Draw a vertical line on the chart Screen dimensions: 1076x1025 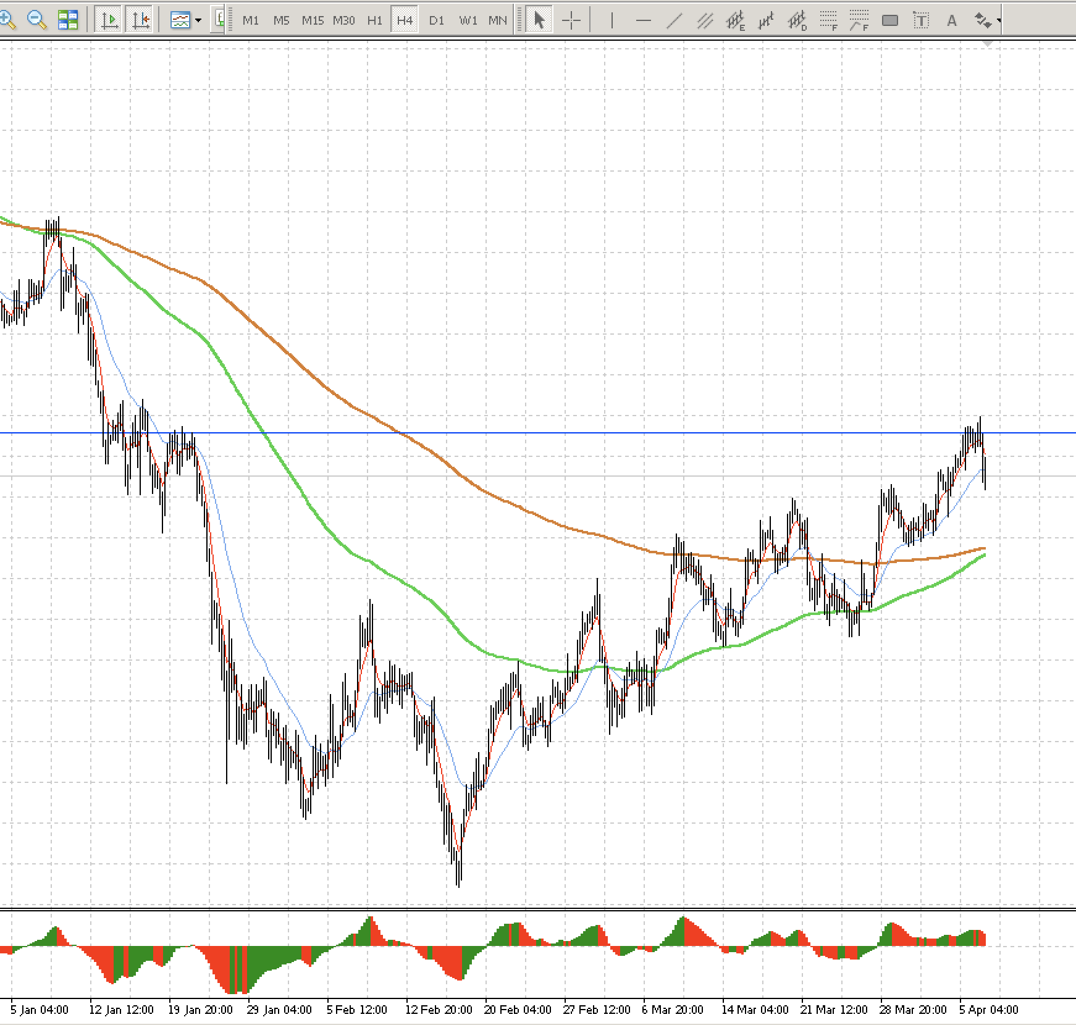pos(612,20)
